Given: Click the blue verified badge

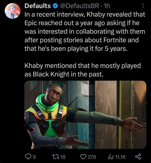Looking at the screenshot, I should coord(55,6).
